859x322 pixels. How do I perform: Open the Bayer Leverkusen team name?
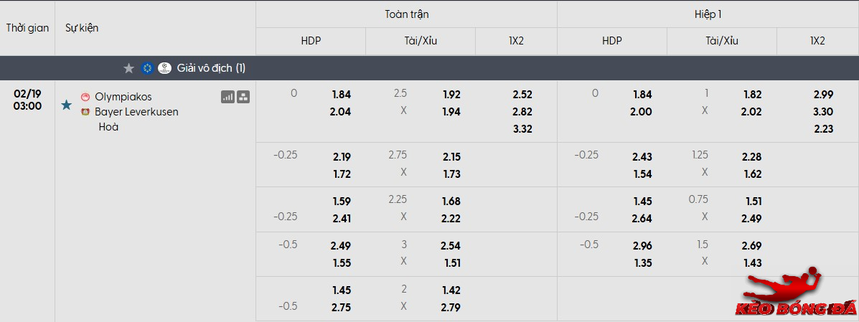click(136, 112)
